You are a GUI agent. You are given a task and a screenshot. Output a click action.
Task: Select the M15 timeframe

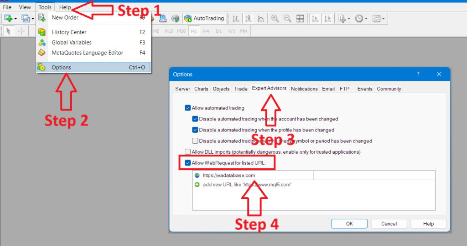[x=169, y=31]
